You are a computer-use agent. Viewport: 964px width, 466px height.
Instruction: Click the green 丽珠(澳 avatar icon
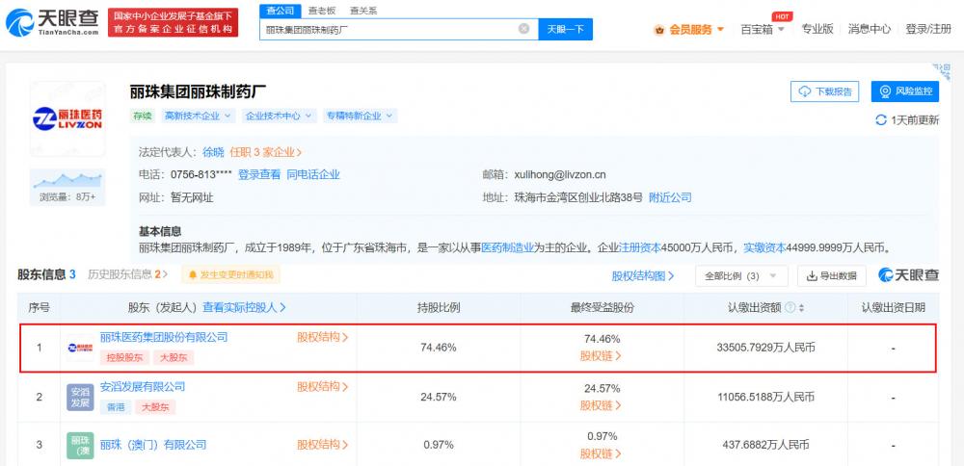[80, 446]
